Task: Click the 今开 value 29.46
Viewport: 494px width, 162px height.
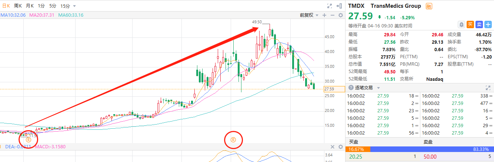Action: (437, 34)
